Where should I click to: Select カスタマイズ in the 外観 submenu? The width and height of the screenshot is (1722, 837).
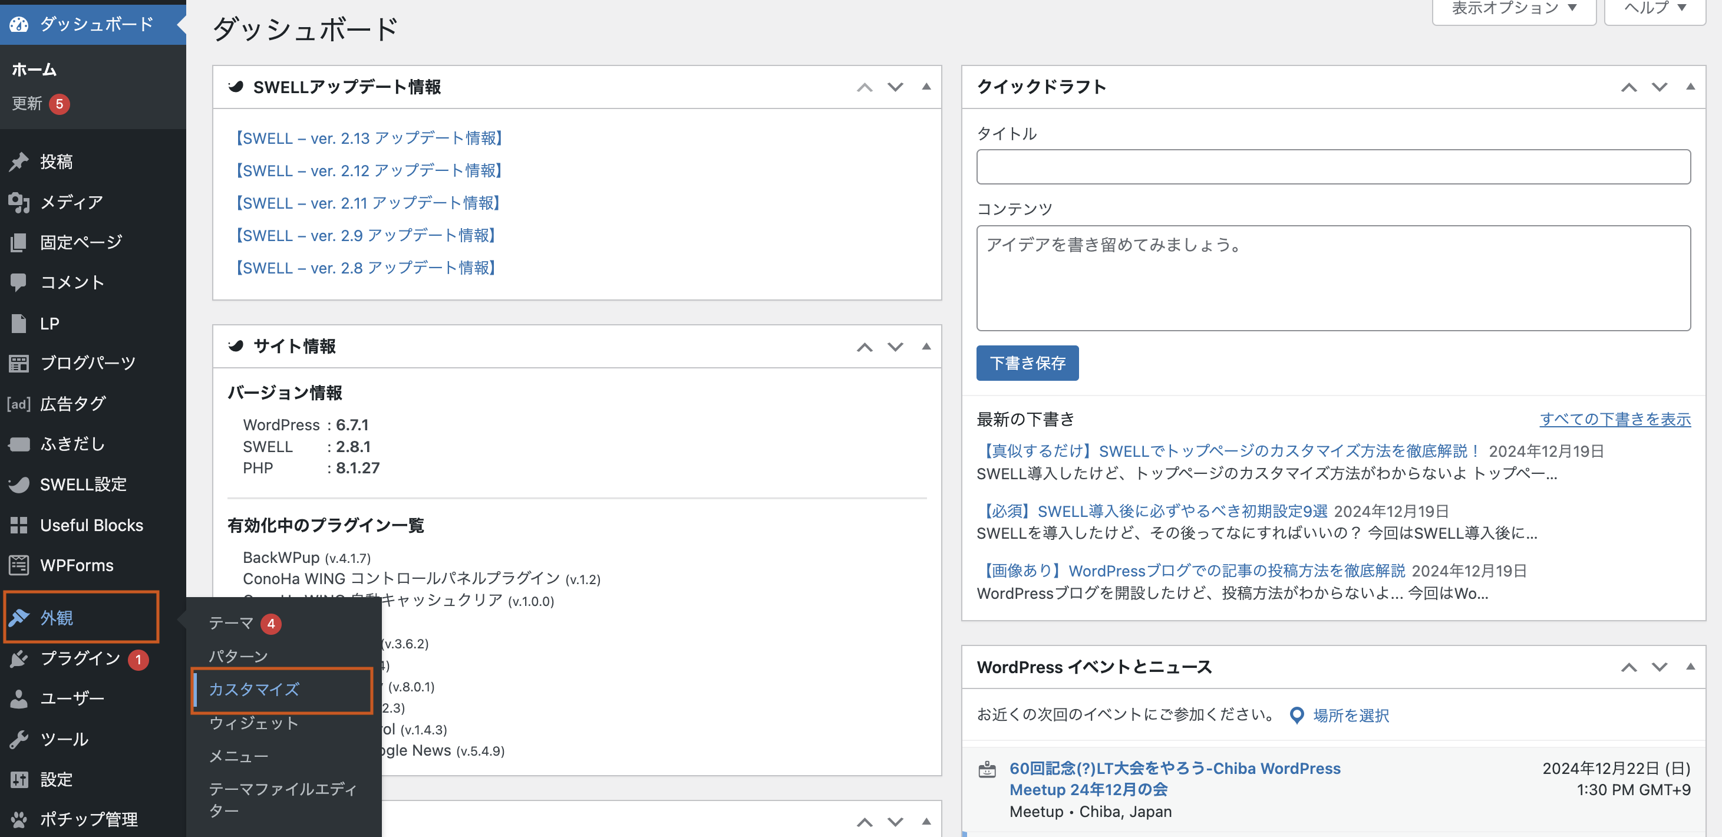pyautogui.click(x=254, y=689)
